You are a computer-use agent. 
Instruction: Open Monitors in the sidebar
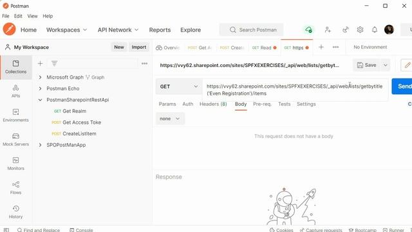pyautogui.click(x=15, y=164)
